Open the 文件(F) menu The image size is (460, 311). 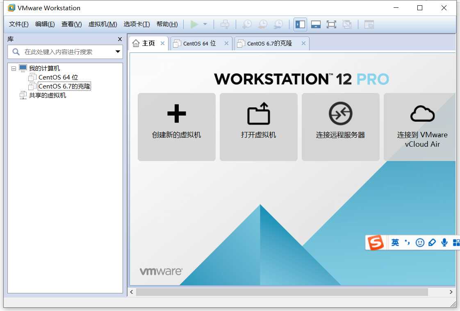18,24
